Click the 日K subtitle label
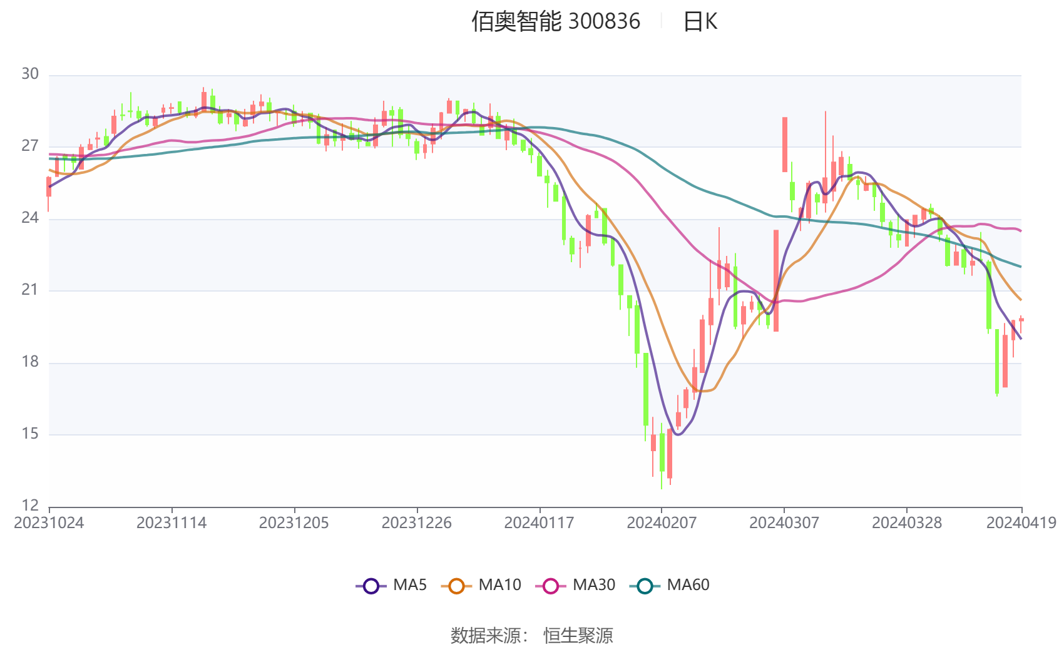 (700, 21)
